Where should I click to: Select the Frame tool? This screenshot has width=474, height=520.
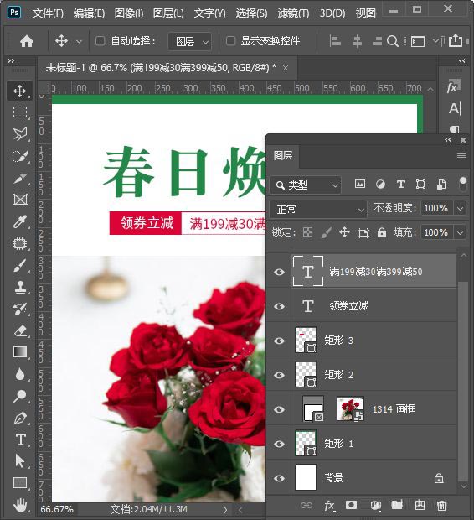tap(20, 200)
